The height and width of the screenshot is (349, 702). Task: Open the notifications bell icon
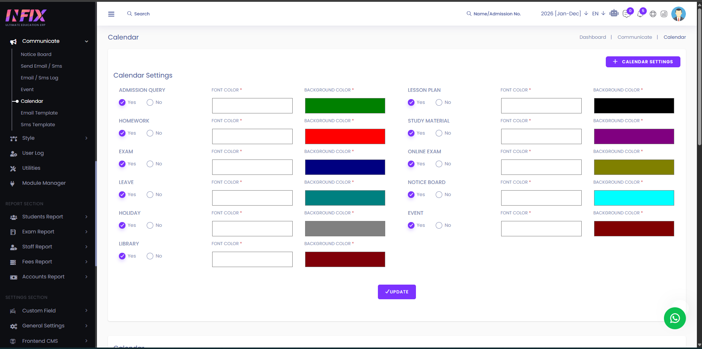tap(640, 14)
